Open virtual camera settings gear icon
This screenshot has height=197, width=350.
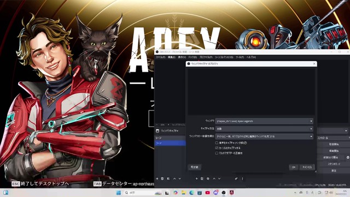click(x=348, y=158)
